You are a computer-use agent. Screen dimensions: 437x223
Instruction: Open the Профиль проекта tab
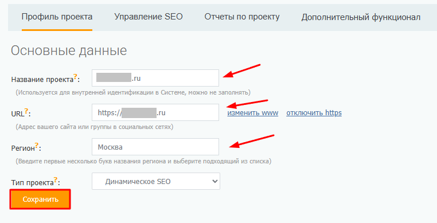(x=57, y=17)
